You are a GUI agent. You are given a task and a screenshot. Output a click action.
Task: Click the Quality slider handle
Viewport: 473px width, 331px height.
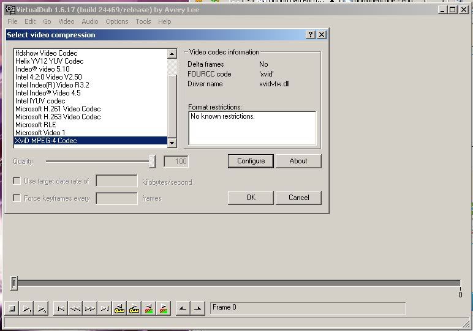point(152,162)
